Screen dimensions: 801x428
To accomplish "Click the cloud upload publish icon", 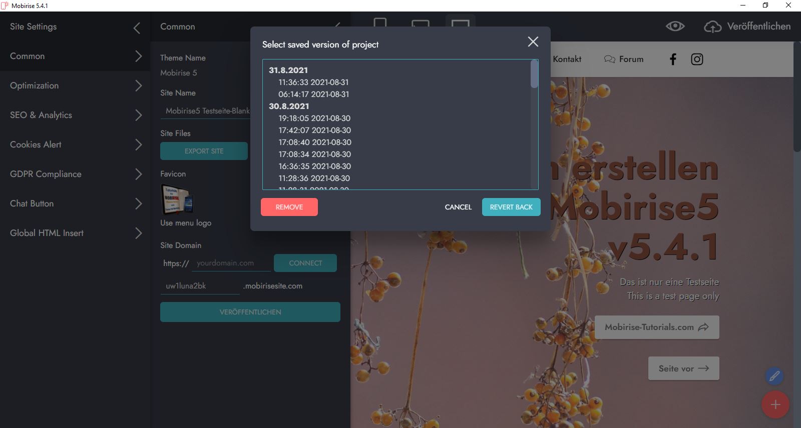I will 712,27.
